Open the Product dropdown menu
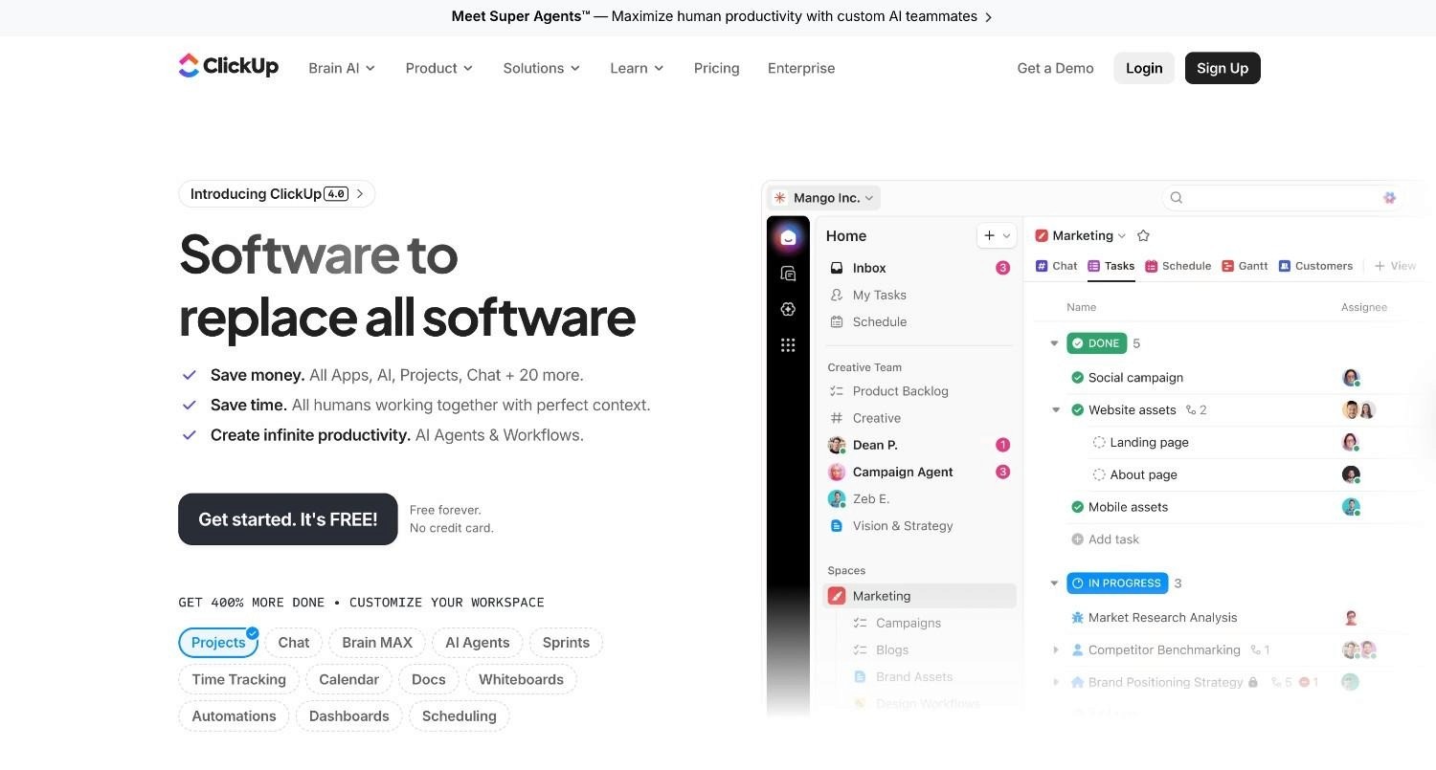The image size is (1436, 770). 439,68
